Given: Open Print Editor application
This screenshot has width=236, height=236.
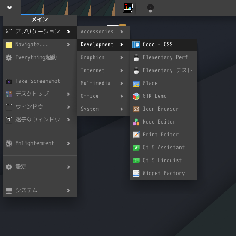Looking at the screenshot, I should [164, 135].
